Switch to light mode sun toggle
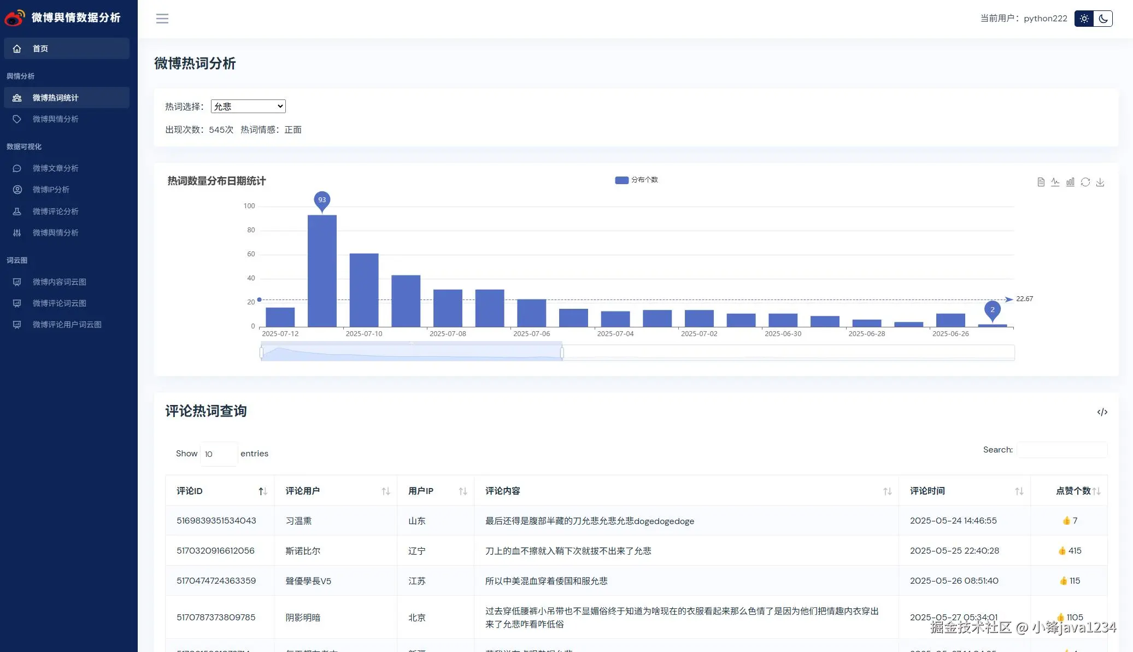 [1084, 19]
